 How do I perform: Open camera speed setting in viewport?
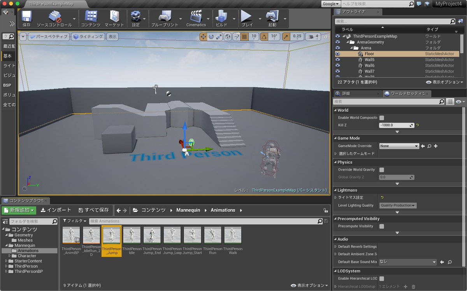(313, 37)
